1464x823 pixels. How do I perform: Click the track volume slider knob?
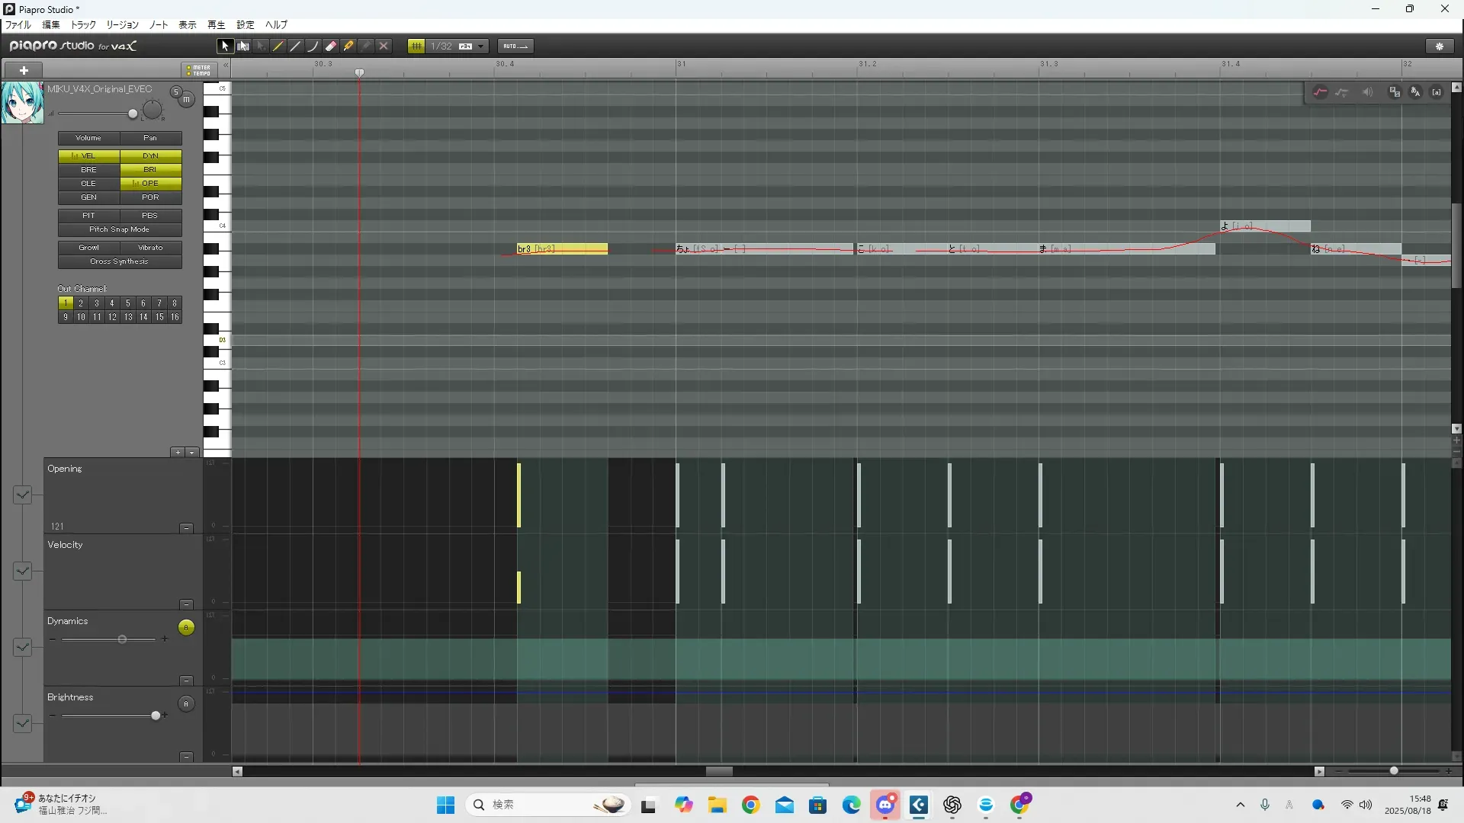[133, 114]
